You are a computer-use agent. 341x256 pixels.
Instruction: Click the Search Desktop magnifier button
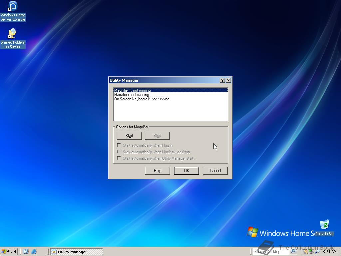click(x=293, y=251)
